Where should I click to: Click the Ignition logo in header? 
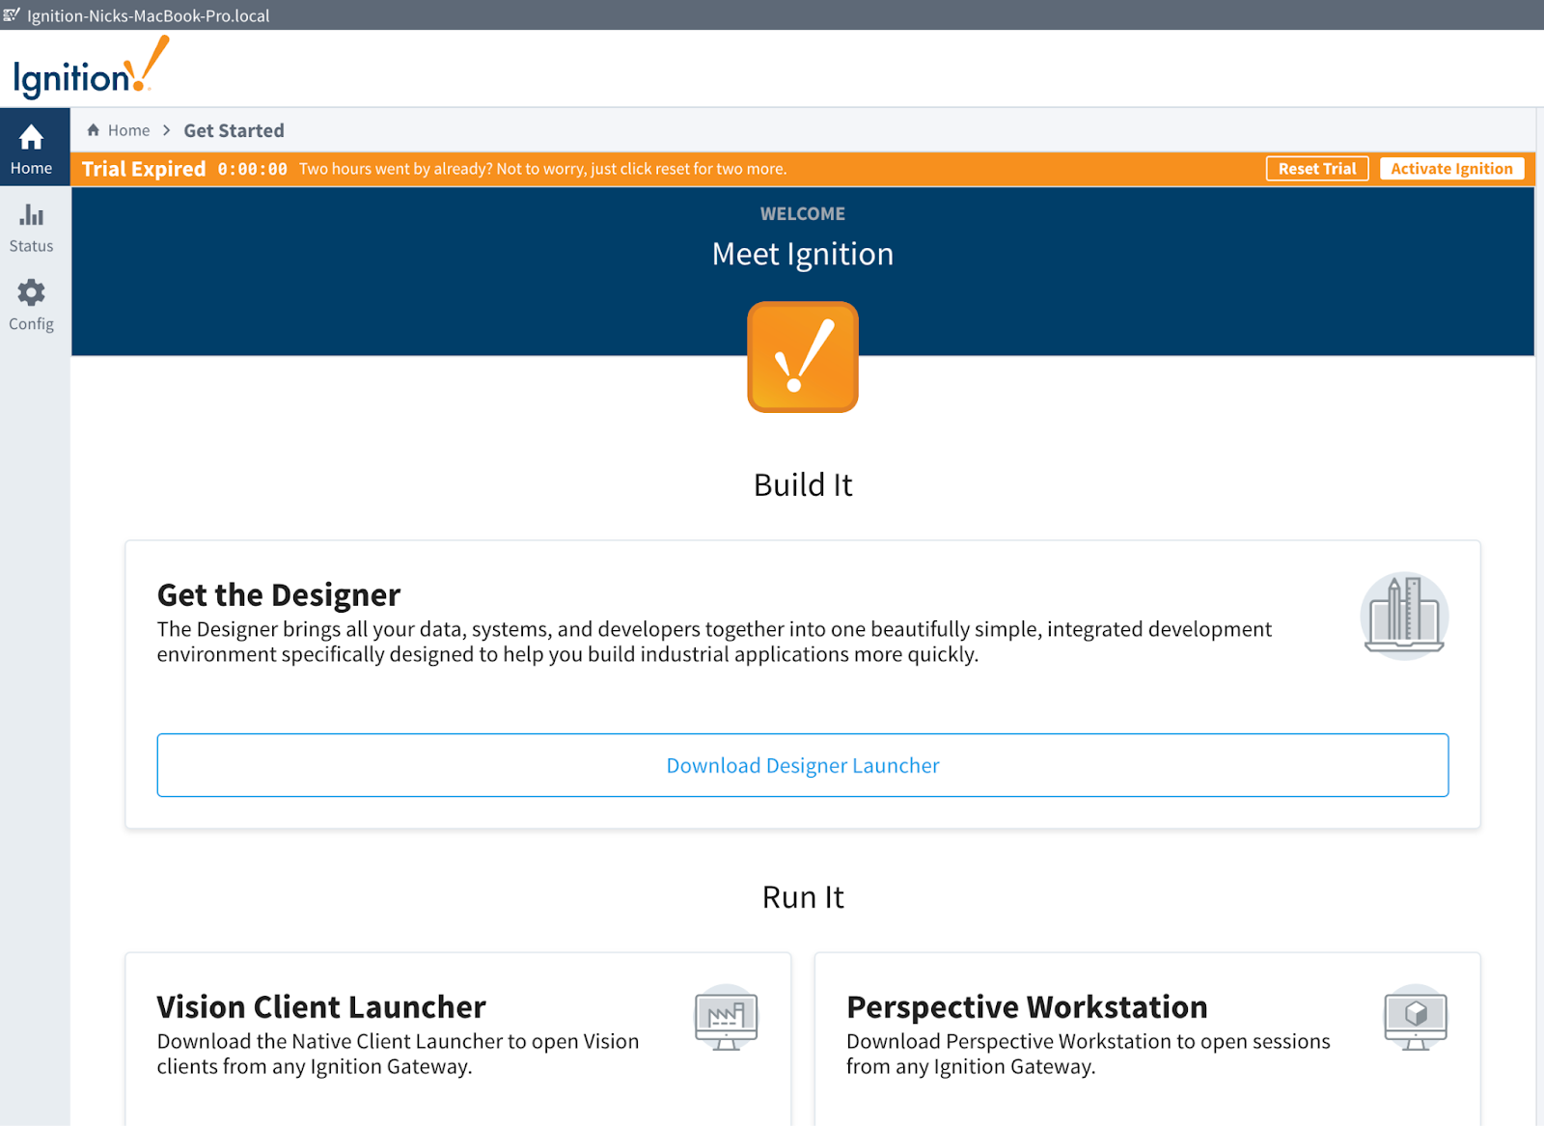92,68
